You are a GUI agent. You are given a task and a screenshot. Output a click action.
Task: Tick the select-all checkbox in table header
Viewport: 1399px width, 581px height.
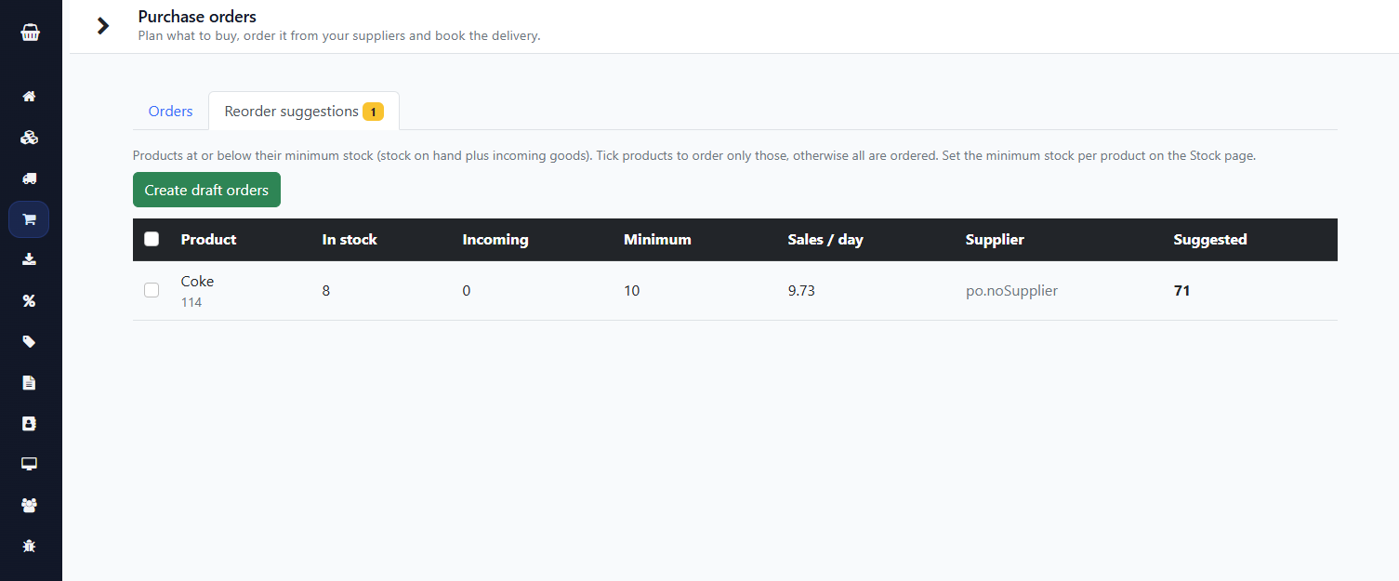click(152, 239)
